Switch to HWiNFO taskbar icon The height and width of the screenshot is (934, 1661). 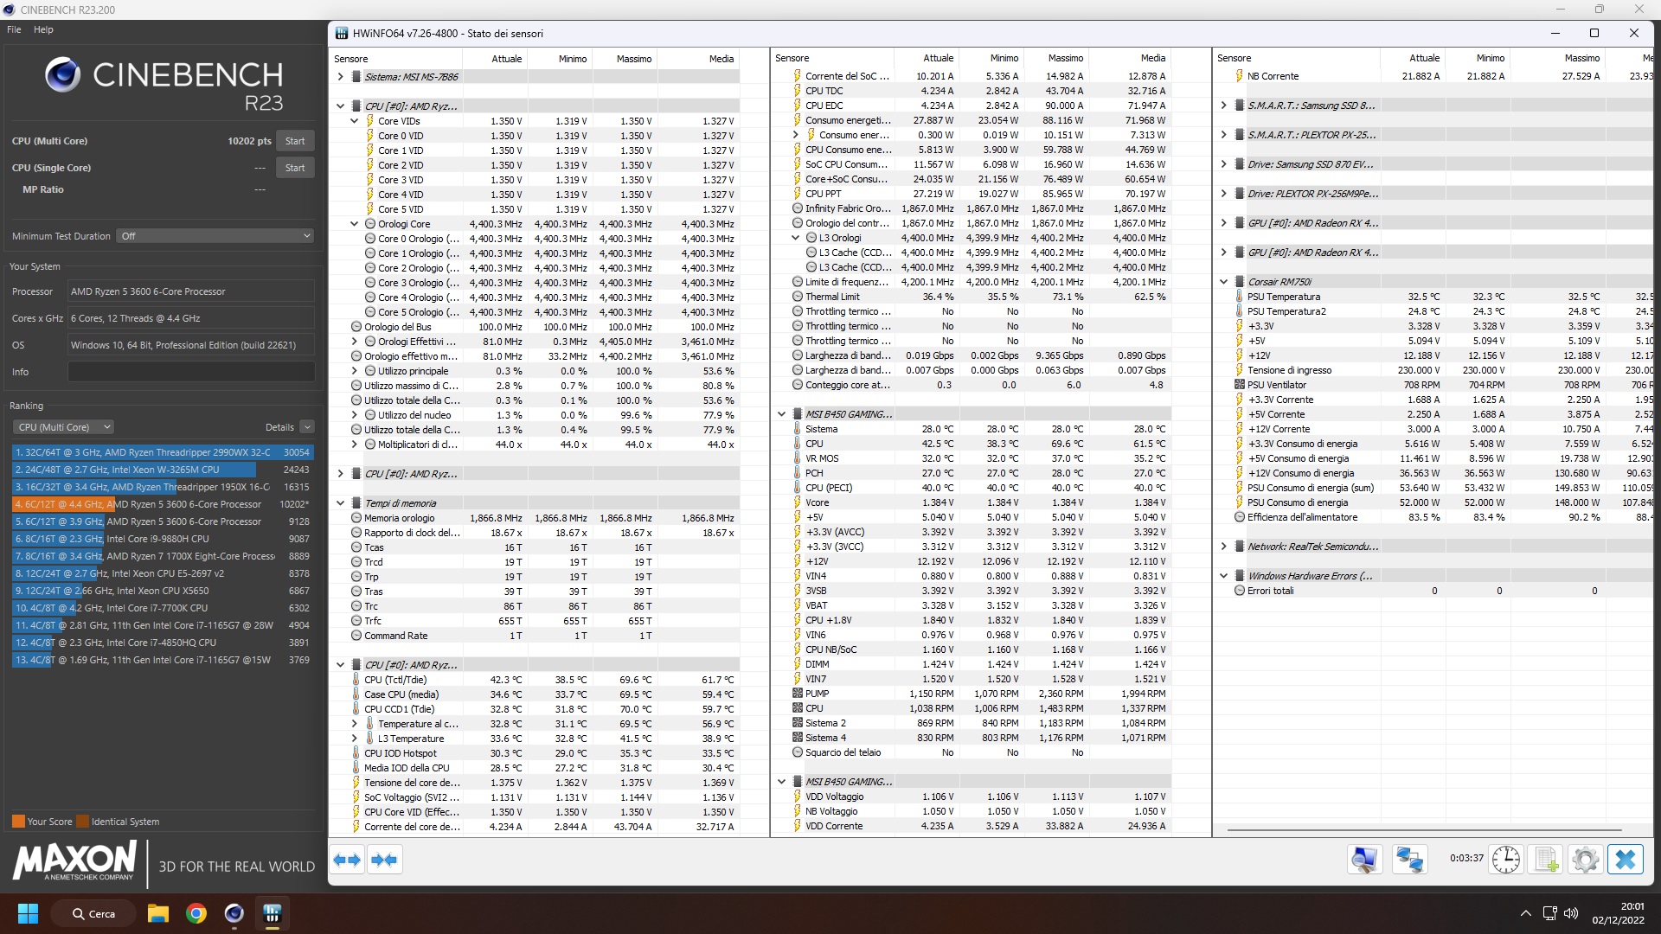click(x=273, y=913)
